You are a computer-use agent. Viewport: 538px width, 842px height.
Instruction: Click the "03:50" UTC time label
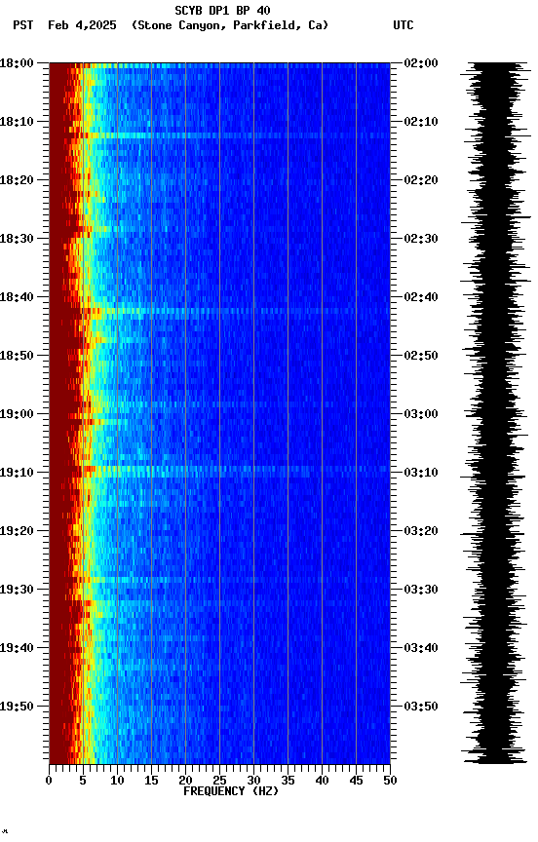point(421,707)
